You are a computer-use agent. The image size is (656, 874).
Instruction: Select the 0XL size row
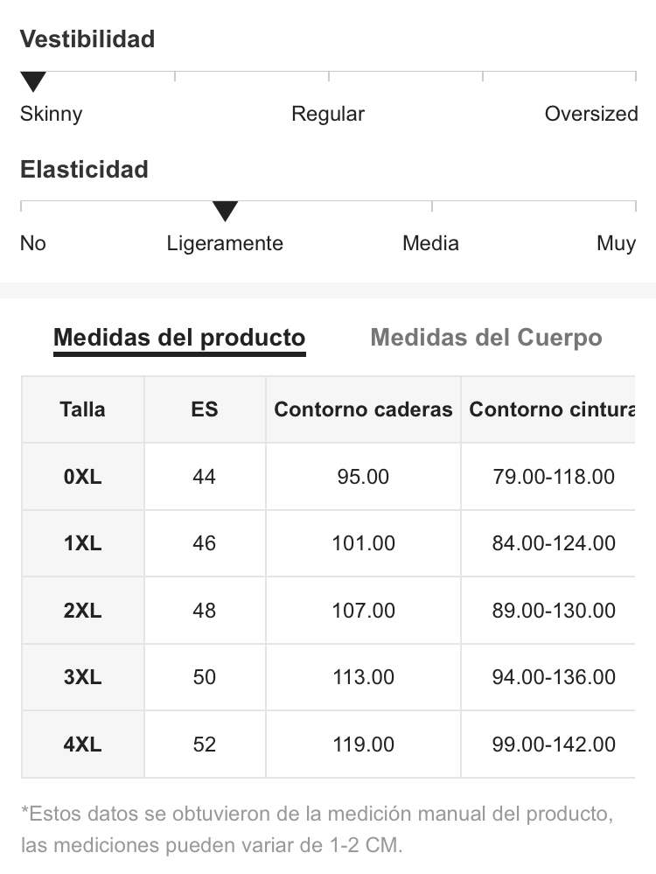pyautogui.click(x=328, y=477)
